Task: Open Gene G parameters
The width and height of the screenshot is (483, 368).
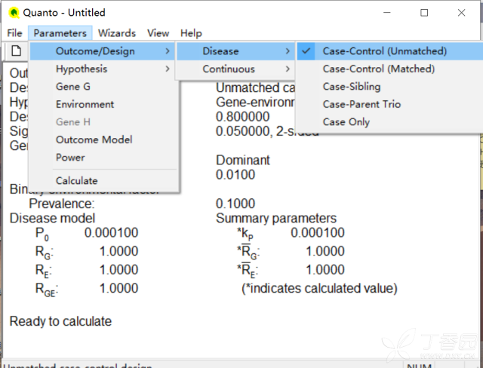Action: [x=104, y=87]
